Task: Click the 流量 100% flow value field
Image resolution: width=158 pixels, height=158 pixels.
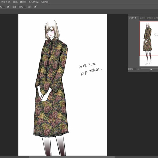Action: click(21, 7)
